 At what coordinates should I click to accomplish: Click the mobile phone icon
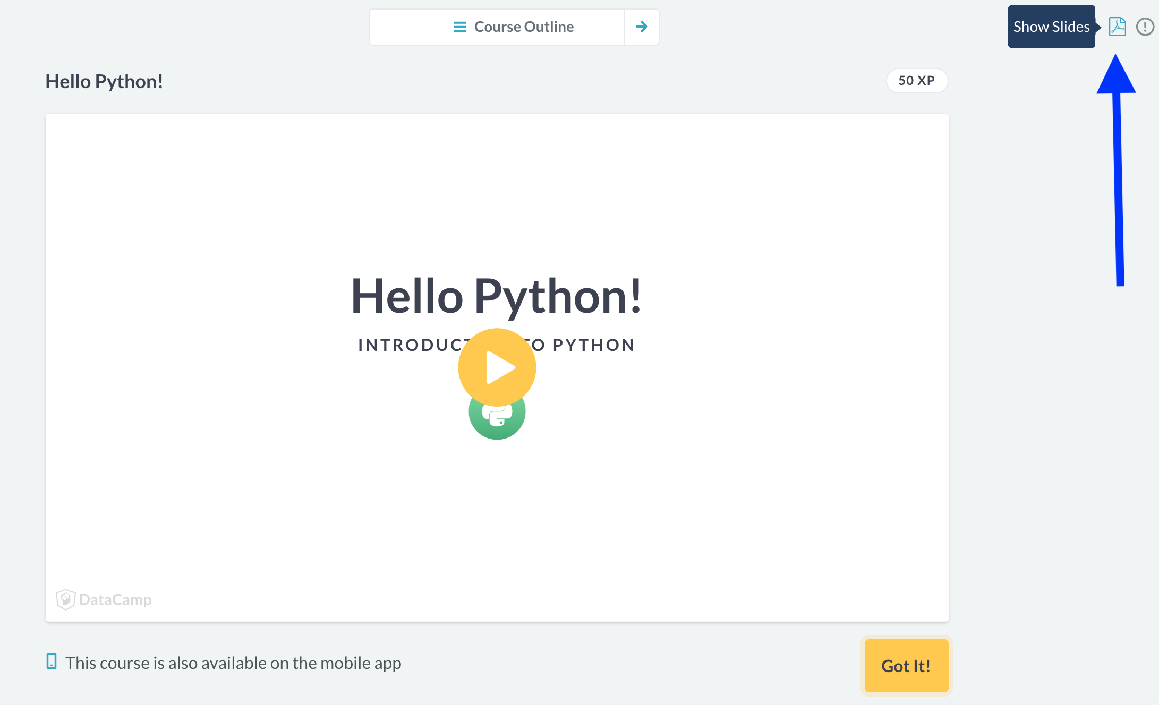pyautogui.click(x=52, y=661)
